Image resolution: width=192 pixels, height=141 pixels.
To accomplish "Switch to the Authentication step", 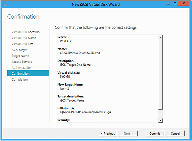I will click(21, 68).
